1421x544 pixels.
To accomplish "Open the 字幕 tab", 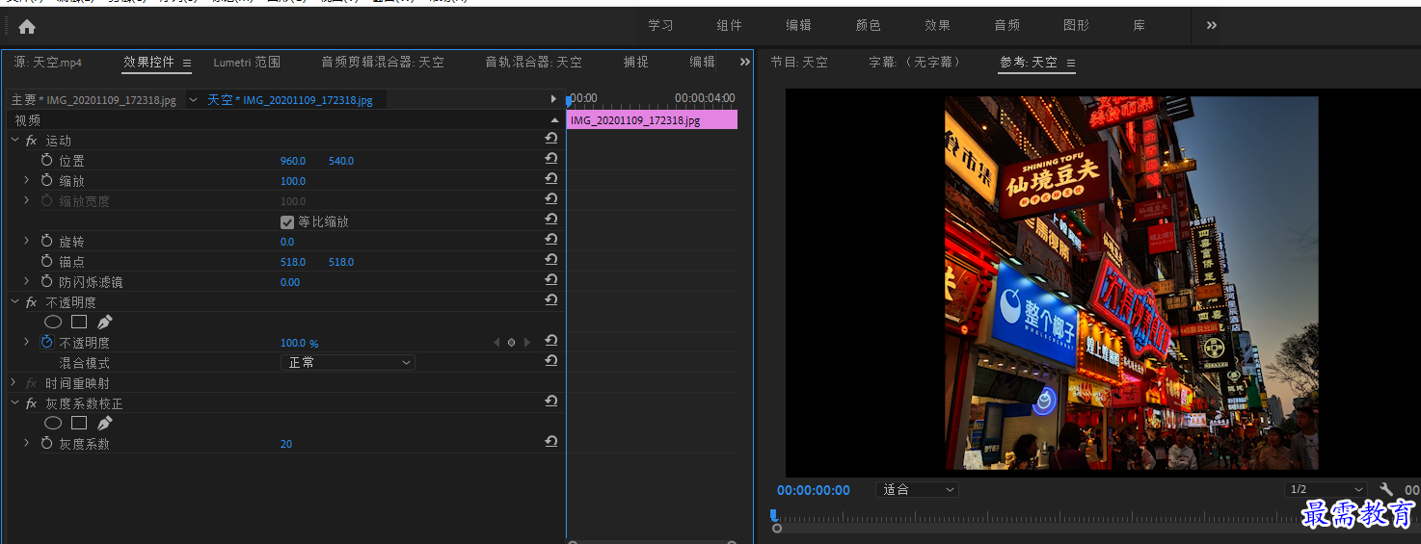I will click(x=915, y=62).
